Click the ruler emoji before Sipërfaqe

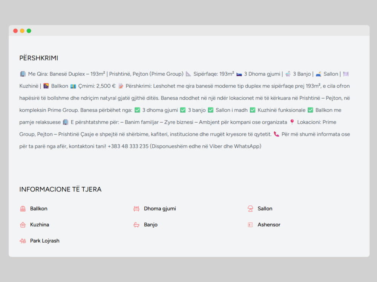click(188, 74)
